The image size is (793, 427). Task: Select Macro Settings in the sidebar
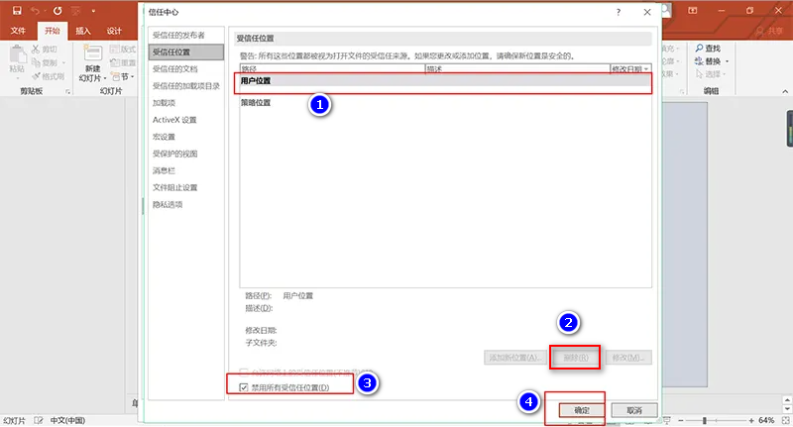point(164,137)
